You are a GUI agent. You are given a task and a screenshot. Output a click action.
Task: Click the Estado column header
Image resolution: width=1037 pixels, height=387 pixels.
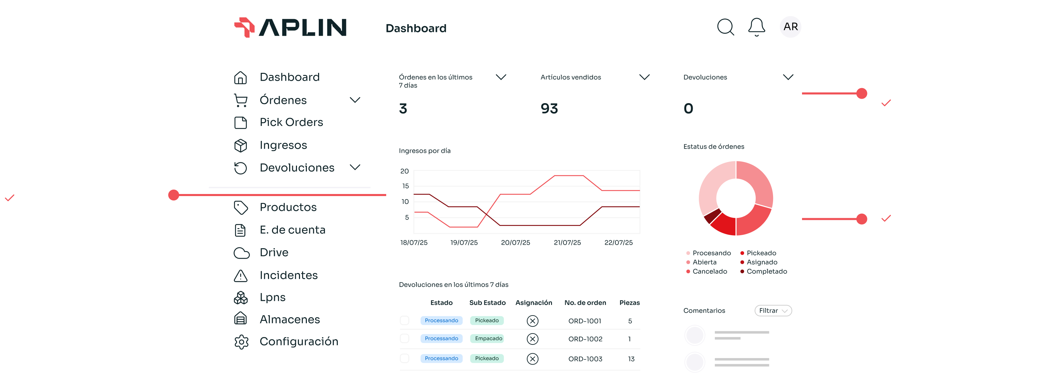point(441,303)
